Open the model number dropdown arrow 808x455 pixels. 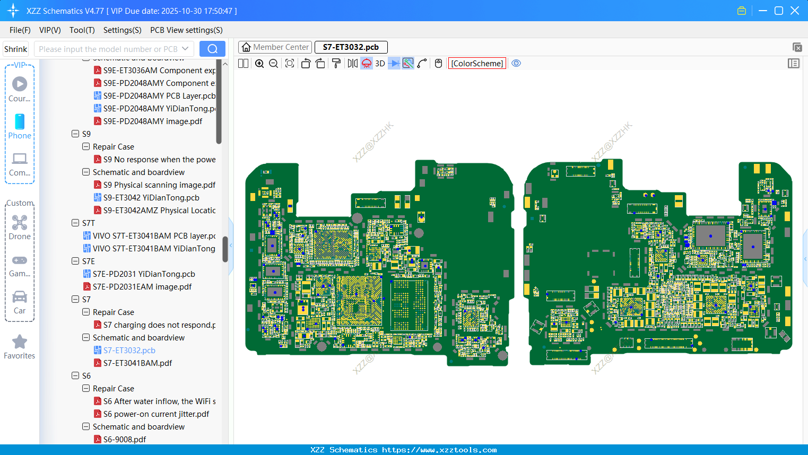coord(185,49)
